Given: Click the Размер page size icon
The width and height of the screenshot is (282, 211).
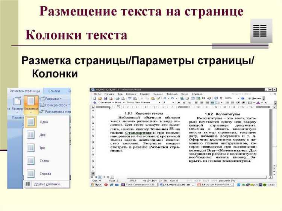Looking at the screenshot, I should [x=17, y=102].
